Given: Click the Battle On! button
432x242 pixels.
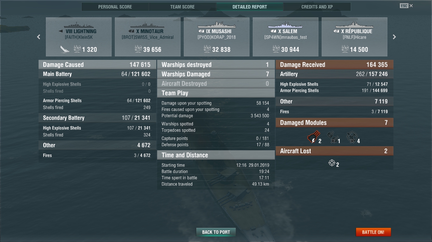Looking at the screenshot, I should pyautogui.click(x=373, y=232).
